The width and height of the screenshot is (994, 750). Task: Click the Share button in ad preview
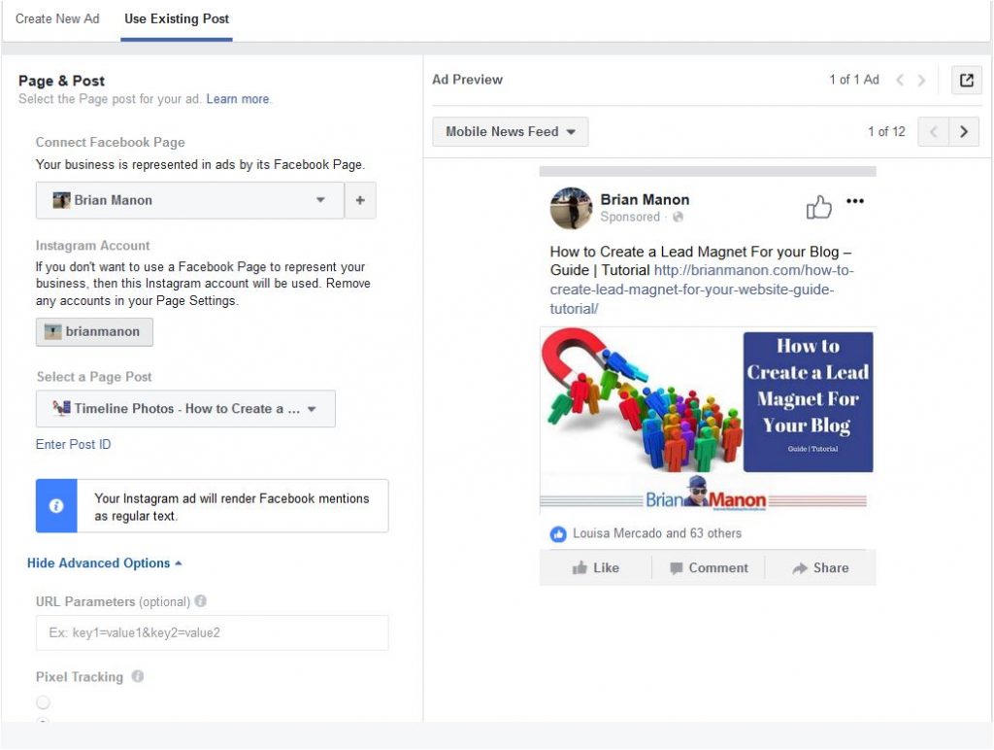tap(820, 568)
